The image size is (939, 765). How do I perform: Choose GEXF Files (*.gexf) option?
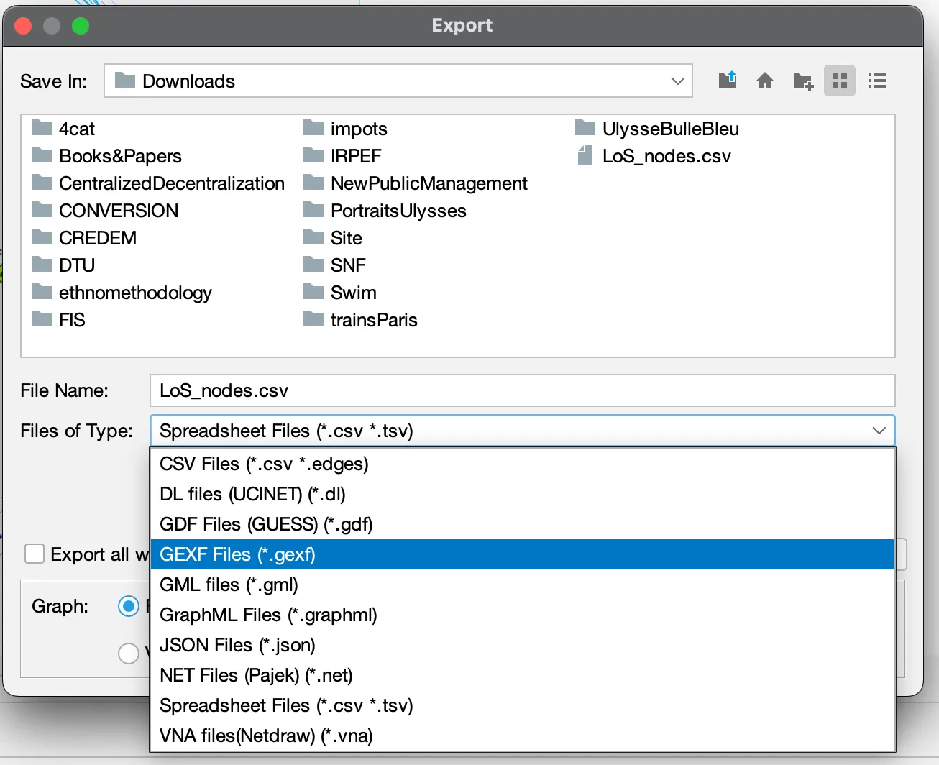pos(237,554)
